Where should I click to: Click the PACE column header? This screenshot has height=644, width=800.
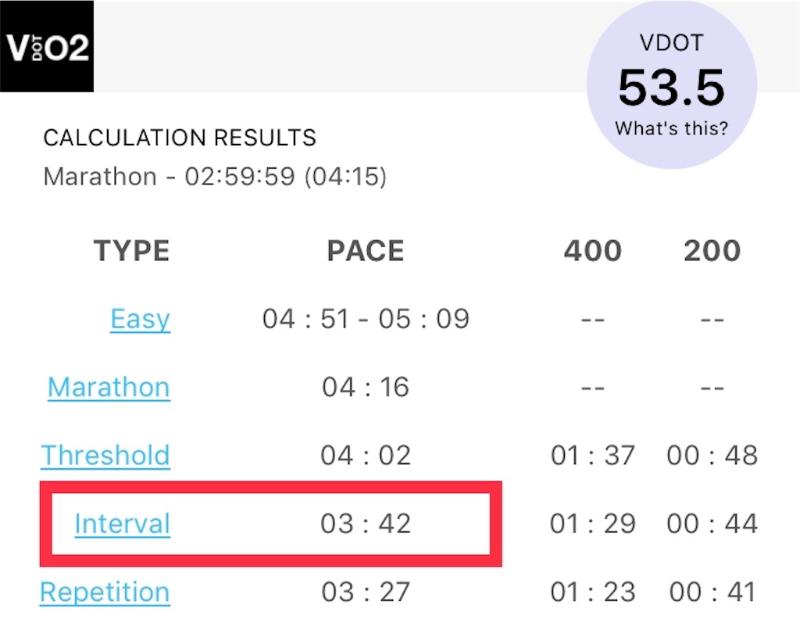coord(366,251)
